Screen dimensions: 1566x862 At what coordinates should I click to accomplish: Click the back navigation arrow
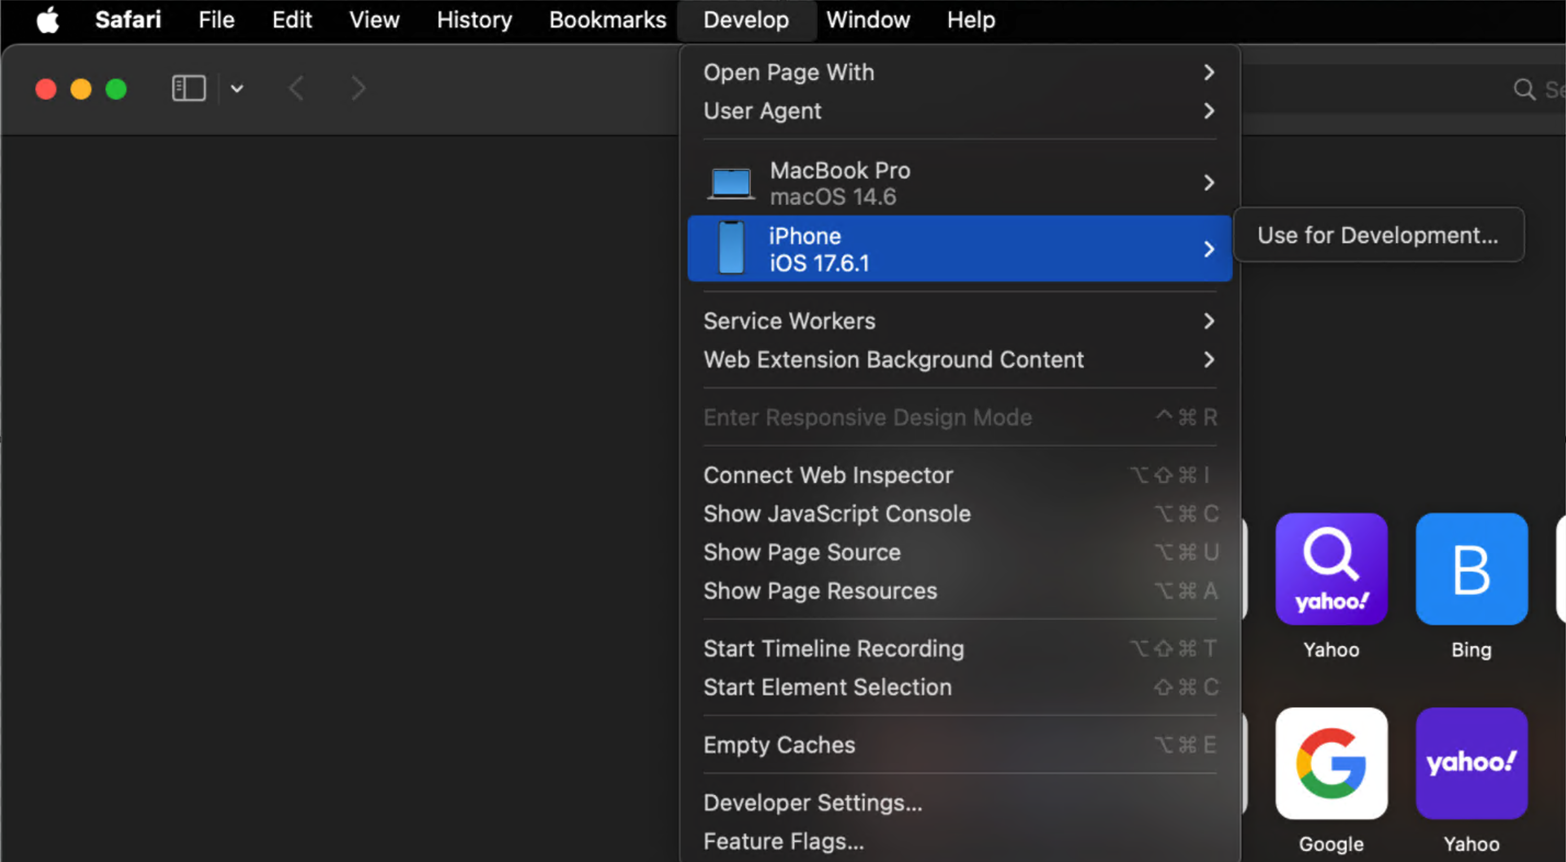(x=296, y=89)
